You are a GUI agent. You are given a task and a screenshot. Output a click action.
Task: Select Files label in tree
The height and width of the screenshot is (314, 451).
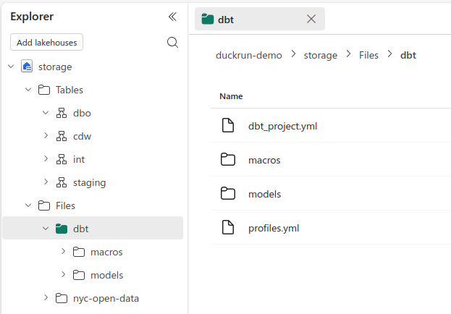[x=65, y=205]
